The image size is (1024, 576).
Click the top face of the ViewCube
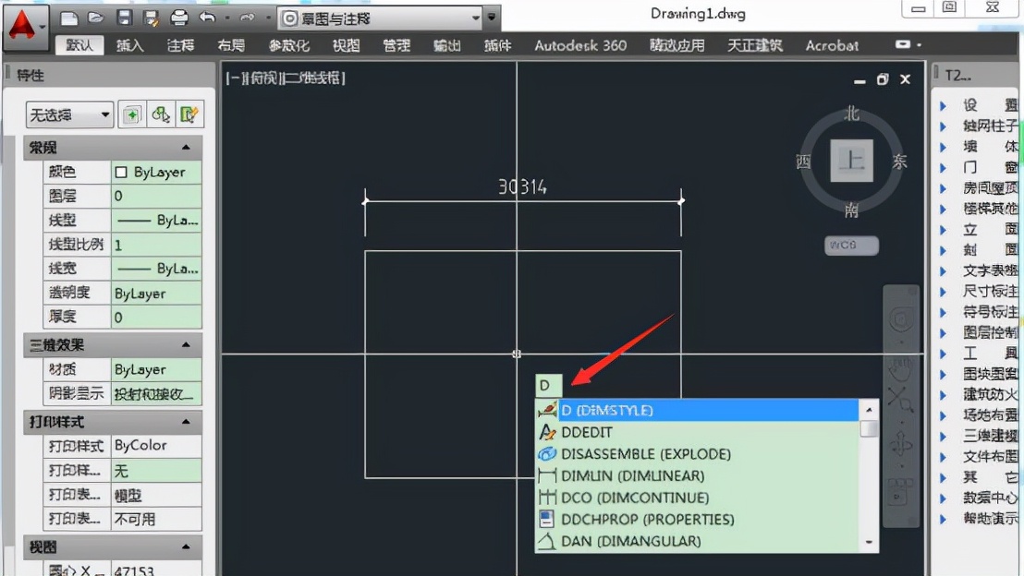pos(851,161)
